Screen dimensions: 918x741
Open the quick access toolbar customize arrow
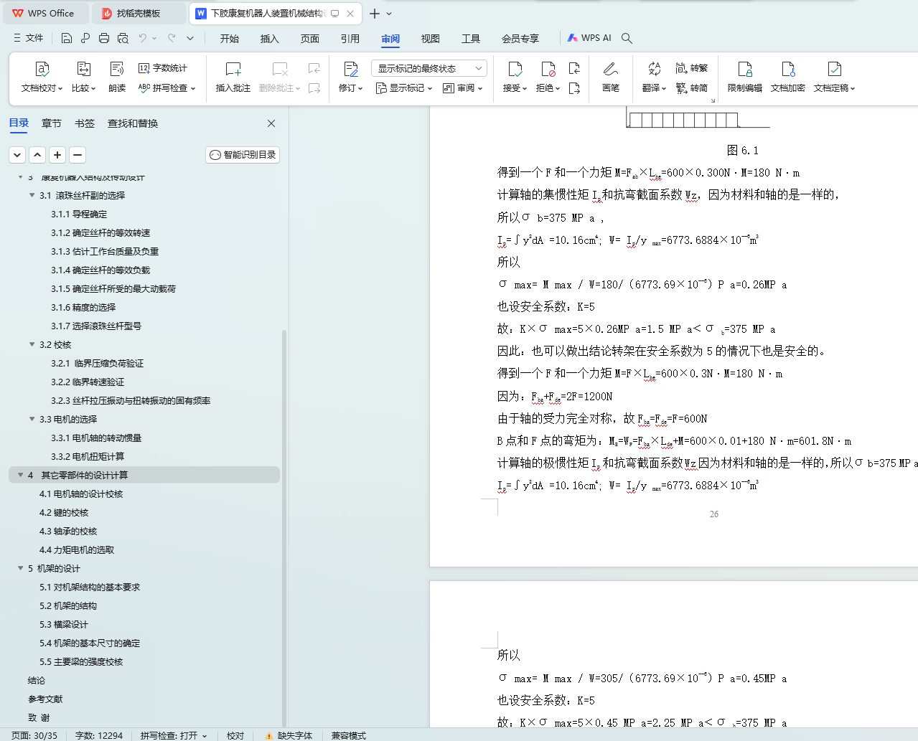pyautogui.click(x=190, y=38)
